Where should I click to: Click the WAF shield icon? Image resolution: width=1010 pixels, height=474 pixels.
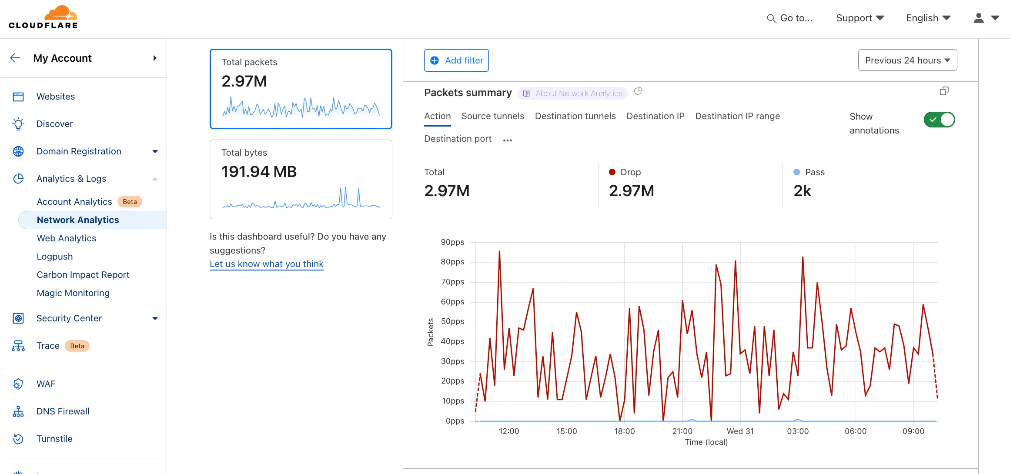pyautogui.click(x=18, y=384)
